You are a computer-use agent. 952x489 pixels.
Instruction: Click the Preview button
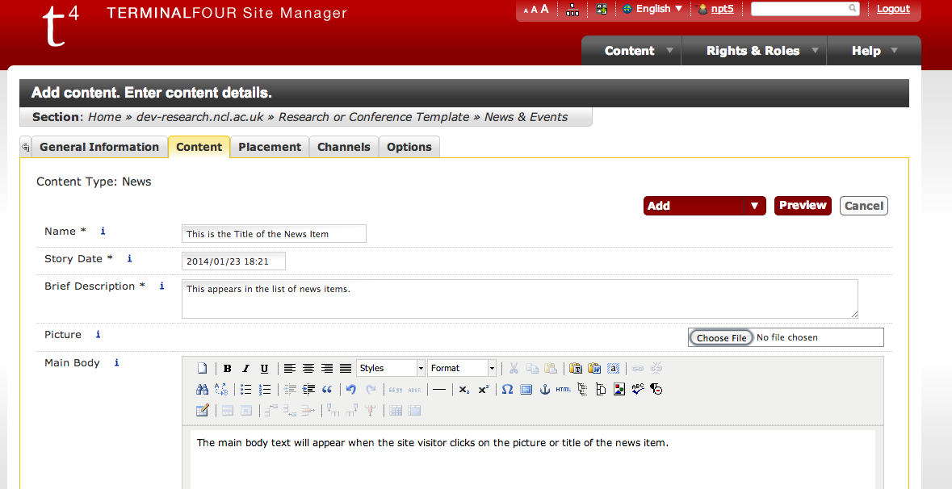pyautogui.click(x=803, y=206)
